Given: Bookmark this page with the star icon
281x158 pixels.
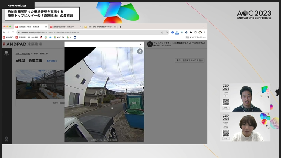Looking at the screenshot, I should point(167,32).
